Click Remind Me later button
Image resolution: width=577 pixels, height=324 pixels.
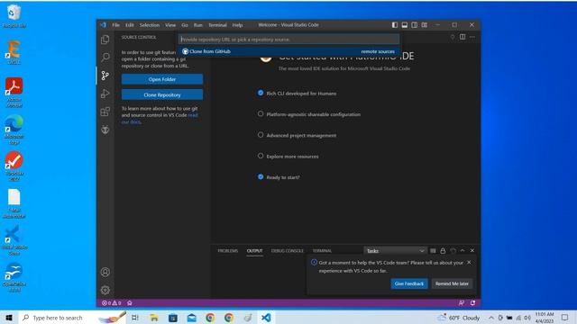coord(452,283)
